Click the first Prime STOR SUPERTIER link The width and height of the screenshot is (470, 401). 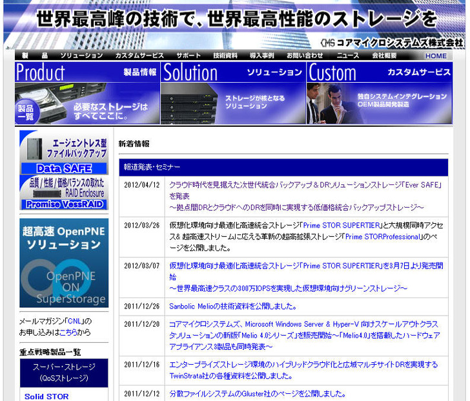pyautogui.click(x=342, y=225)
